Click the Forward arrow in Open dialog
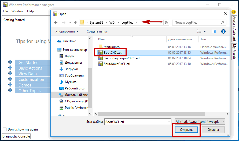The height and width of the screenshot is (141, 239). click(x=64, y=23)
